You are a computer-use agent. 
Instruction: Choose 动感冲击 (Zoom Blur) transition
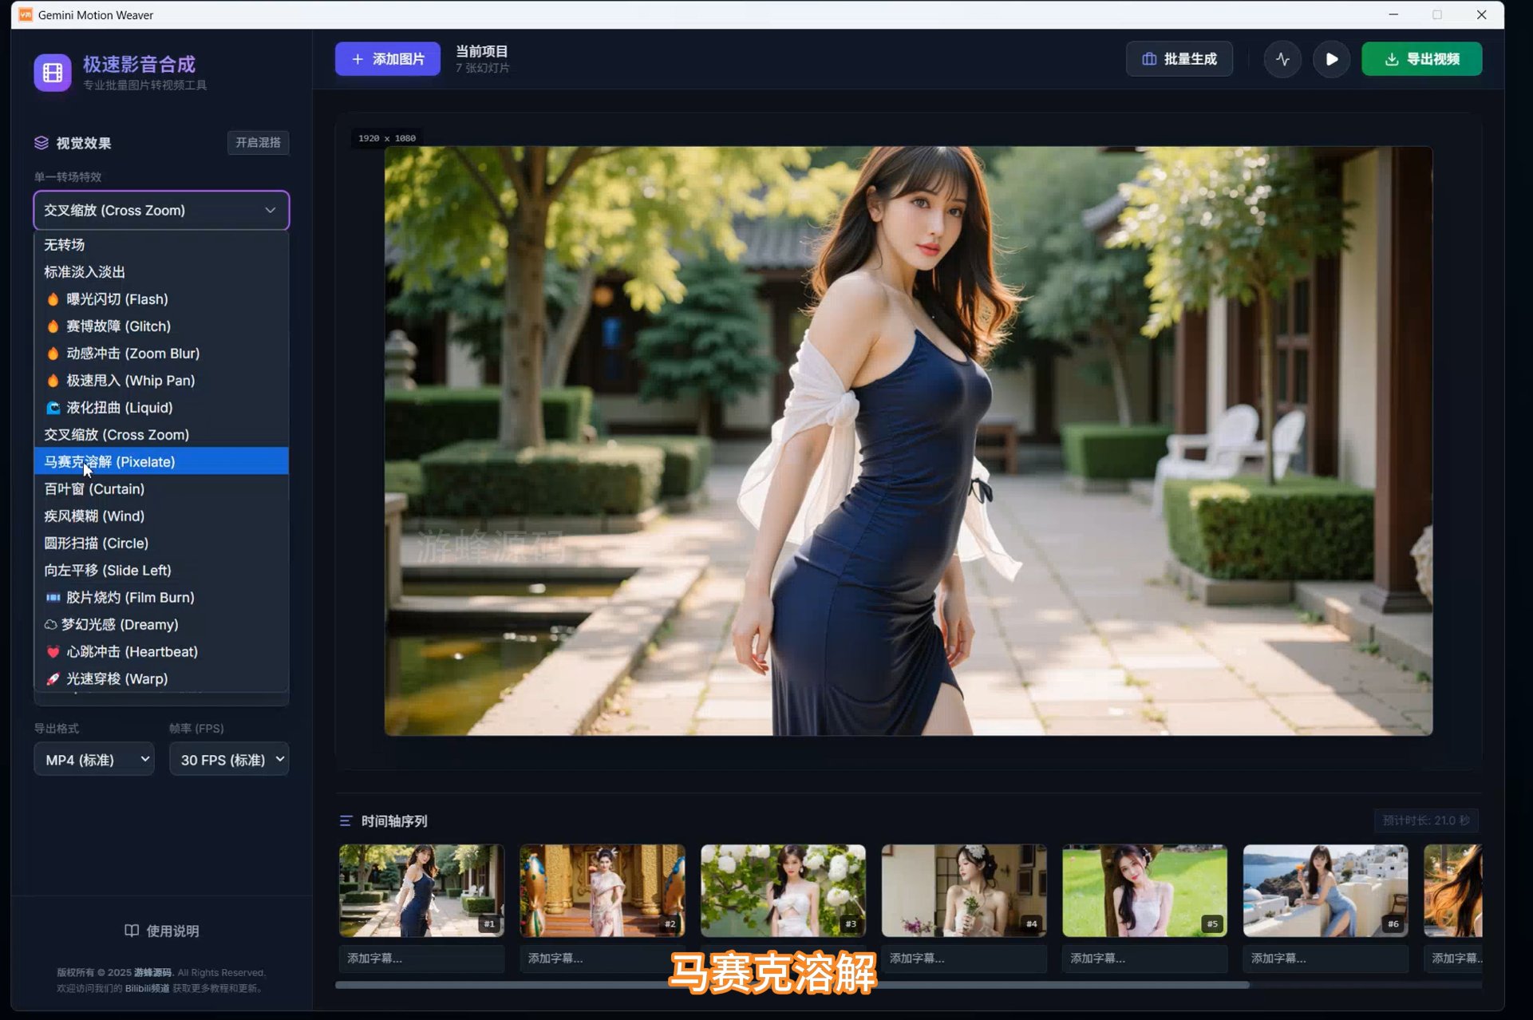(x=161, y=354)
